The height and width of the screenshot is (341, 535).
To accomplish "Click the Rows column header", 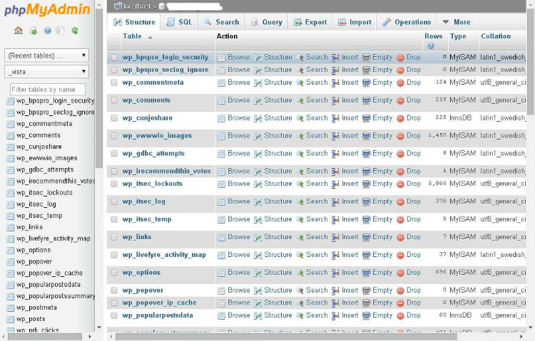I will (433, 36).
